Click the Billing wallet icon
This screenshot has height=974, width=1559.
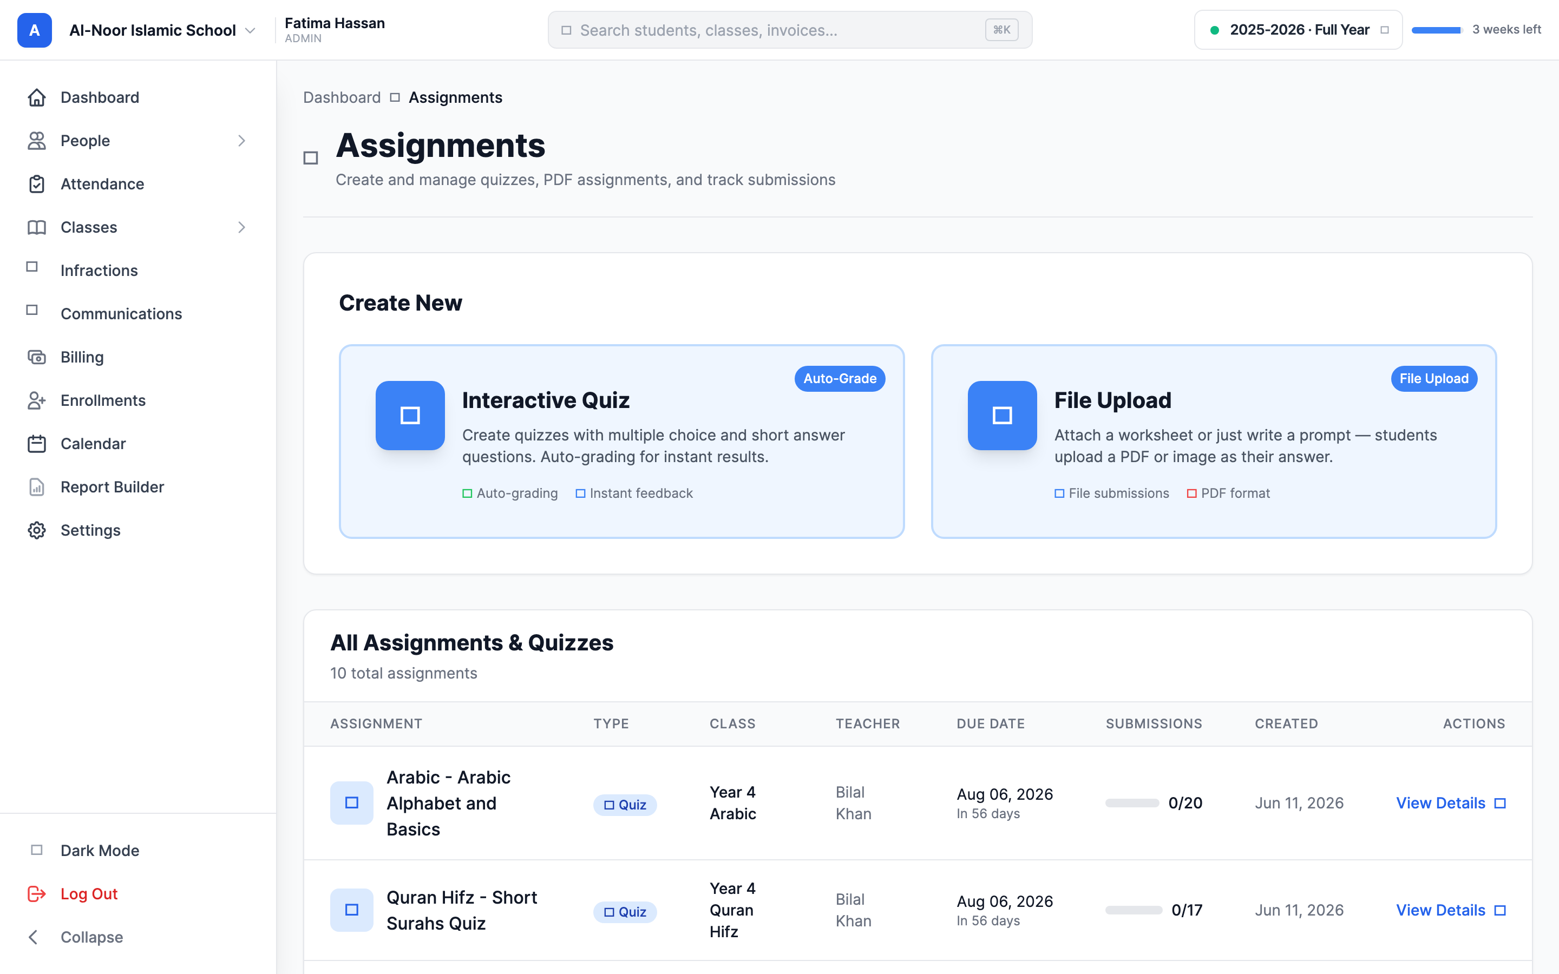click(37, 357)
